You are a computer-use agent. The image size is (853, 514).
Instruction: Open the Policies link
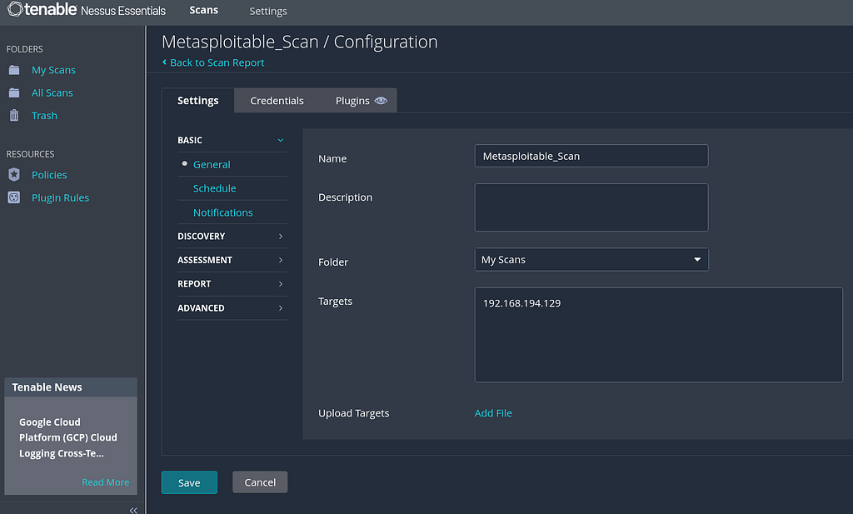coord(49,175)
